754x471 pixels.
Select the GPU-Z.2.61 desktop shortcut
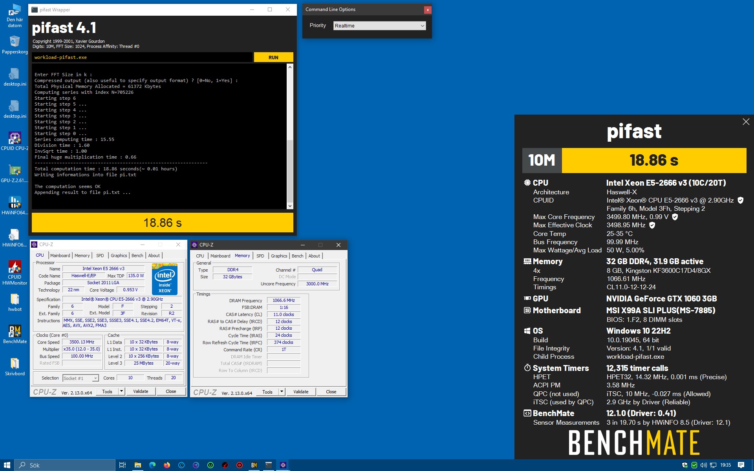15,173
